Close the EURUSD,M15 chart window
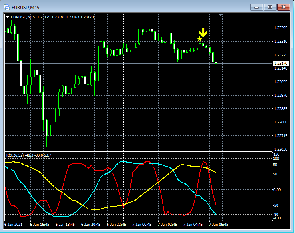This screenshot has width=295, height=233. tap(284, 7)
